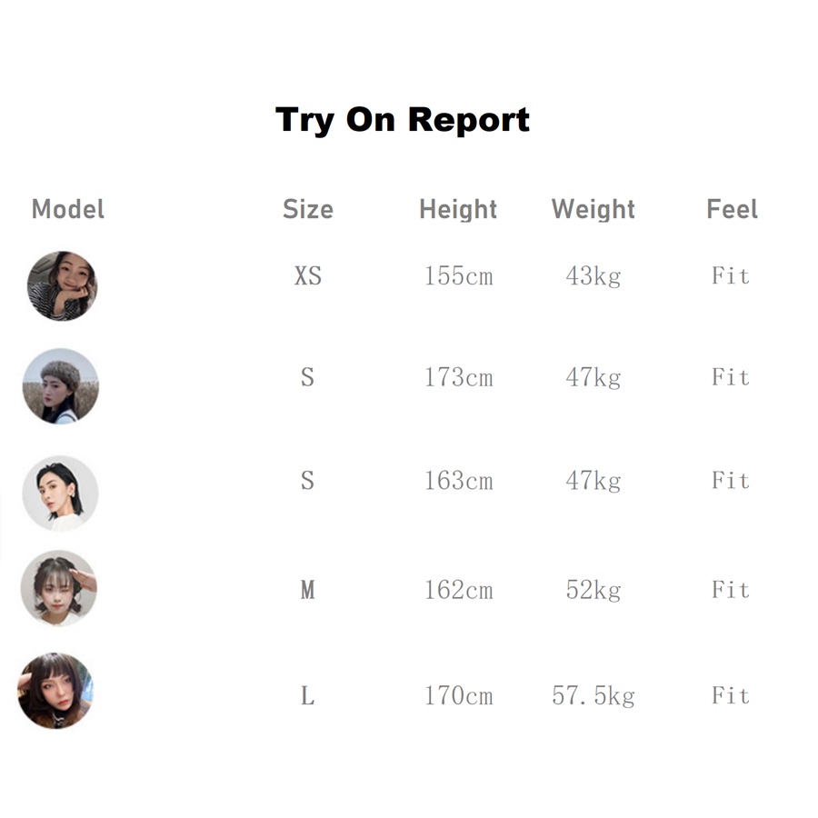Click the Try On Report title

pos(403,119)
